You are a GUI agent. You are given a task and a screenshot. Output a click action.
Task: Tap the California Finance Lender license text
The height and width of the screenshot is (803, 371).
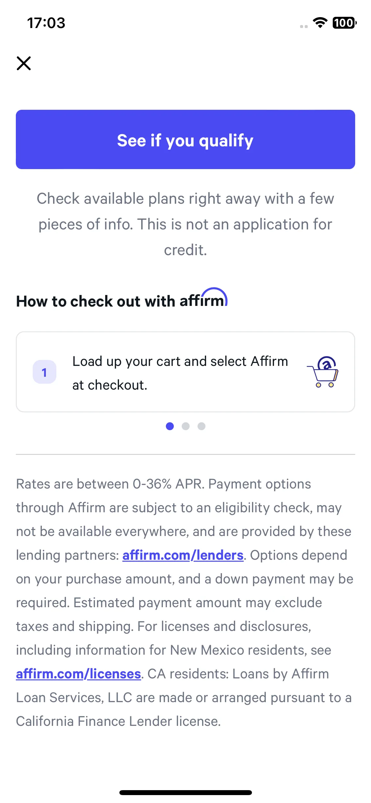(x=118, y=722)
